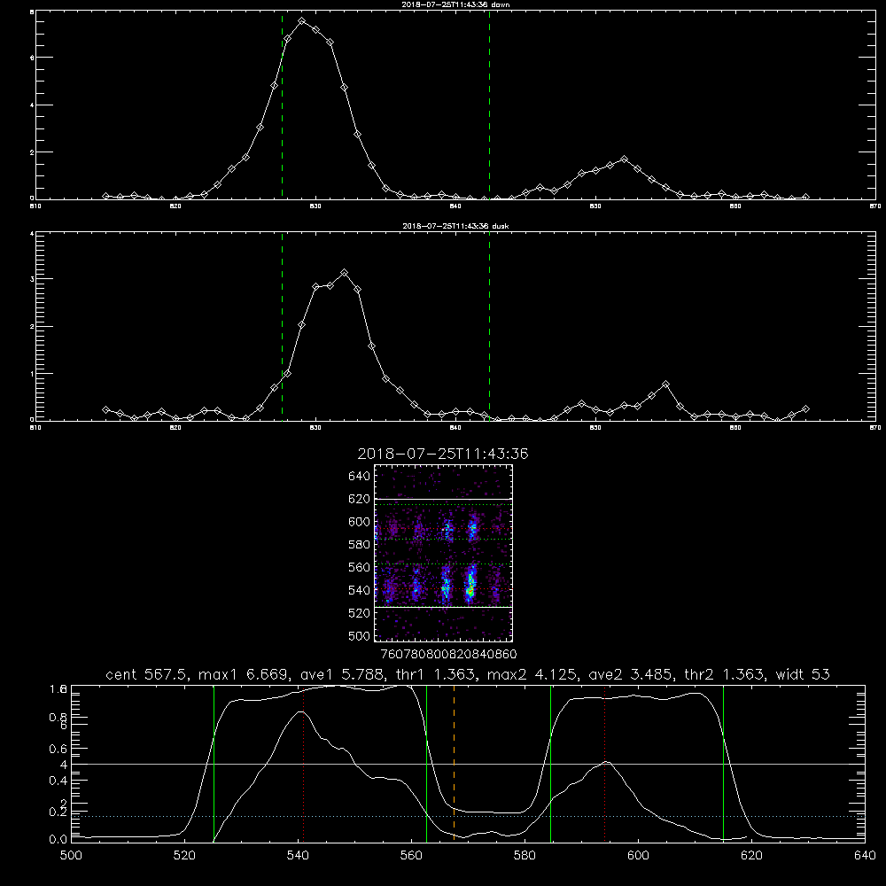Click the '2018-07-25T11:43:36 dusk' plot title
This screenshot has width=886, height=886.
point(455,226)
